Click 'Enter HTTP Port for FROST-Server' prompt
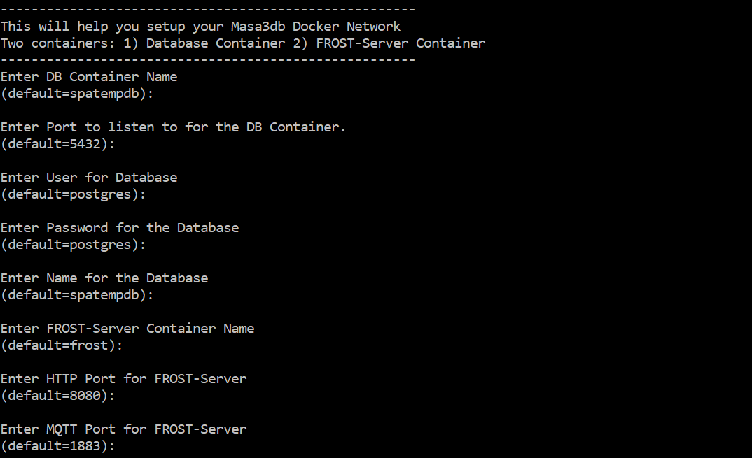 123,379
